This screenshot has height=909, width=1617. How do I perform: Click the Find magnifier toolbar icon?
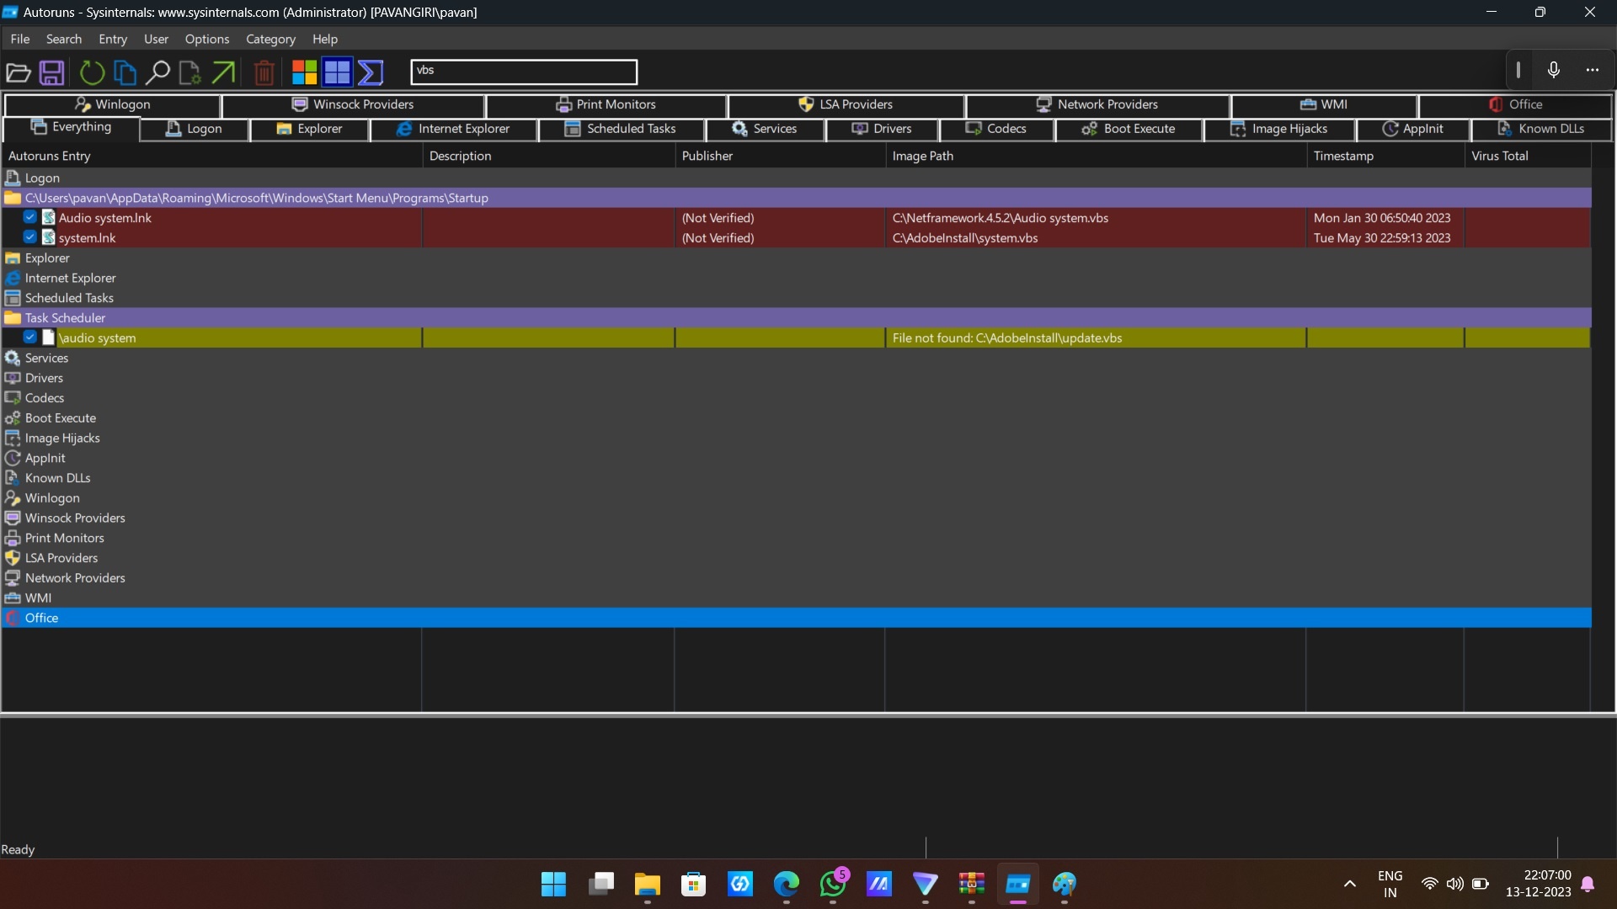pos(157,73)
